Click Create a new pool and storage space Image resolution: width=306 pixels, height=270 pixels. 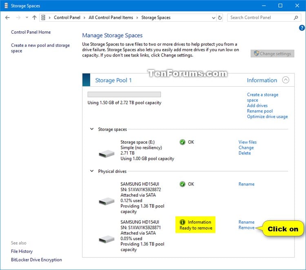pyautogui.click(x=40, y=48)
